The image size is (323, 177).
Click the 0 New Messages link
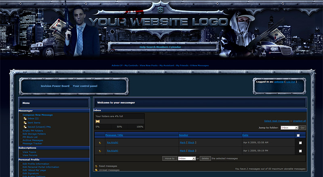point(199,65)
